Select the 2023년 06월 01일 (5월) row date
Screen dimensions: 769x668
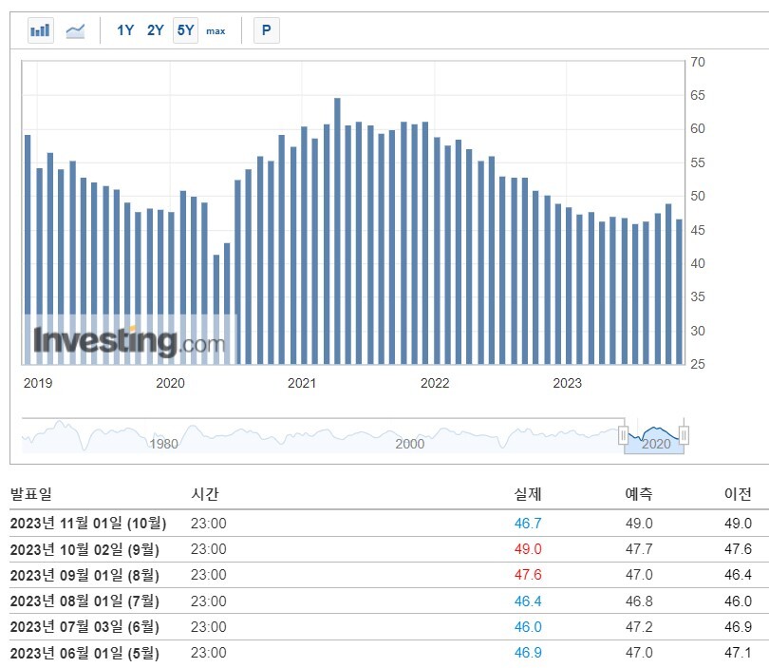[84, 653]
